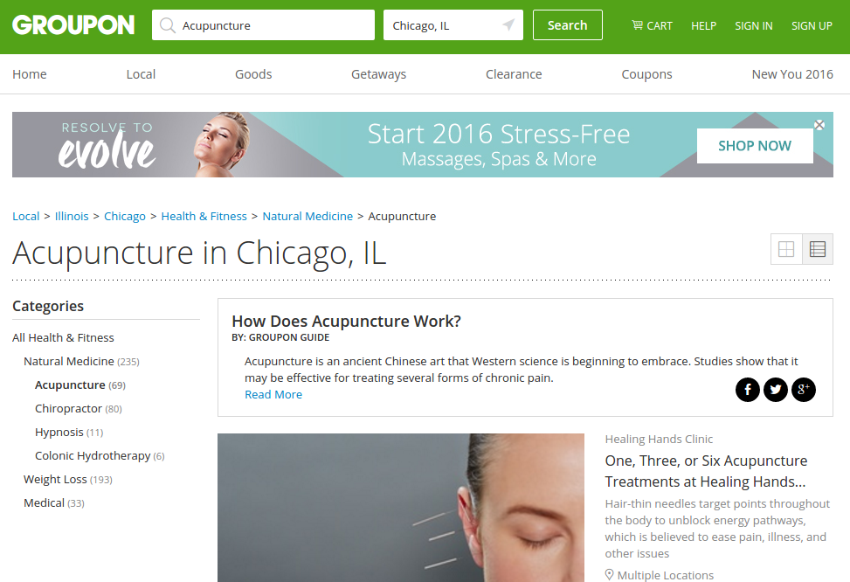The width and height of the screenshot is (850, 582).
Task: Click the magnifier icon in search box
Action: pyautogui.click(x=168, y=25)
